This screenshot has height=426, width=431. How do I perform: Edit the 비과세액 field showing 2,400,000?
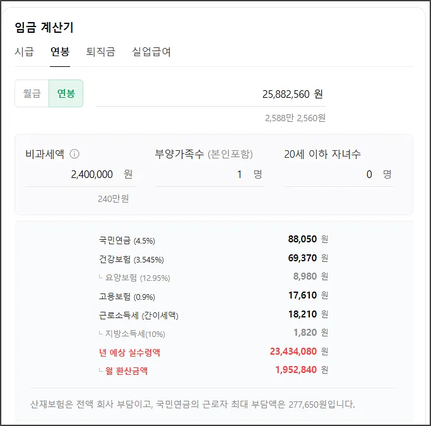pyautogui.click(x=80, y=174)
